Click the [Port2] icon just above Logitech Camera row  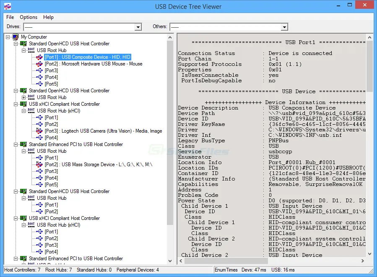[x=39, y=124]
